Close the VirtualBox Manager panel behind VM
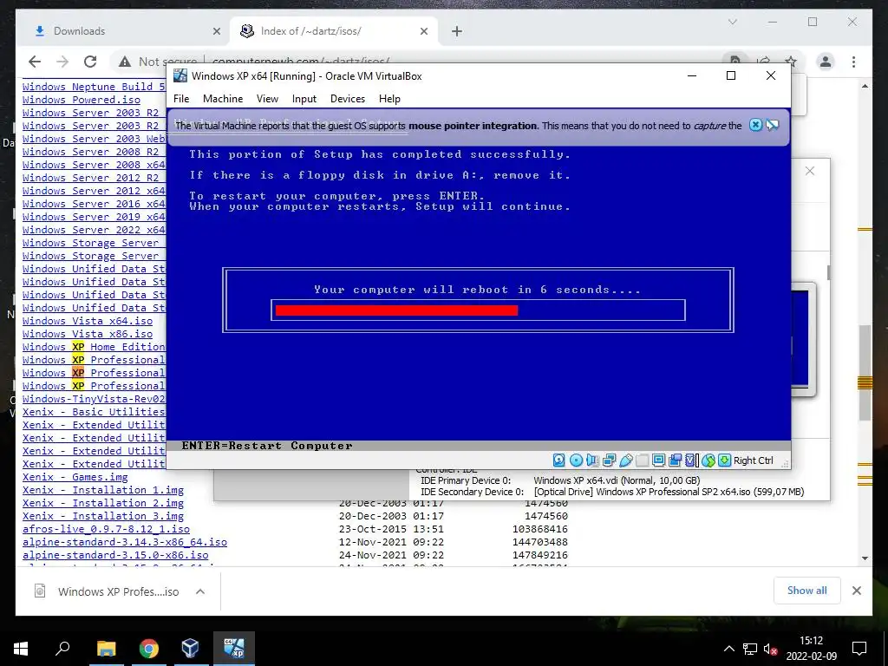 click(x=810, y=171)
